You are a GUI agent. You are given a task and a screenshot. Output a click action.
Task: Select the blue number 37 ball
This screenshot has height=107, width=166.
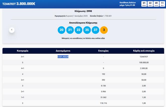pos(95,30)
